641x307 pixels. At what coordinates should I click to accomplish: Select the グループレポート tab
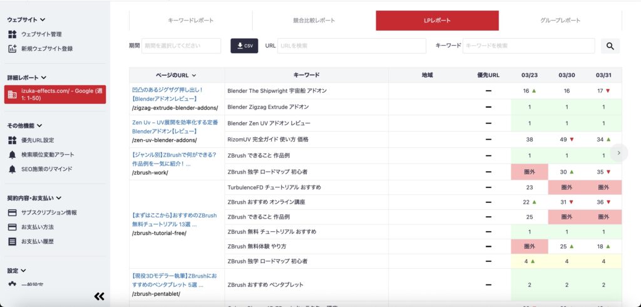[x=560, y=21]
